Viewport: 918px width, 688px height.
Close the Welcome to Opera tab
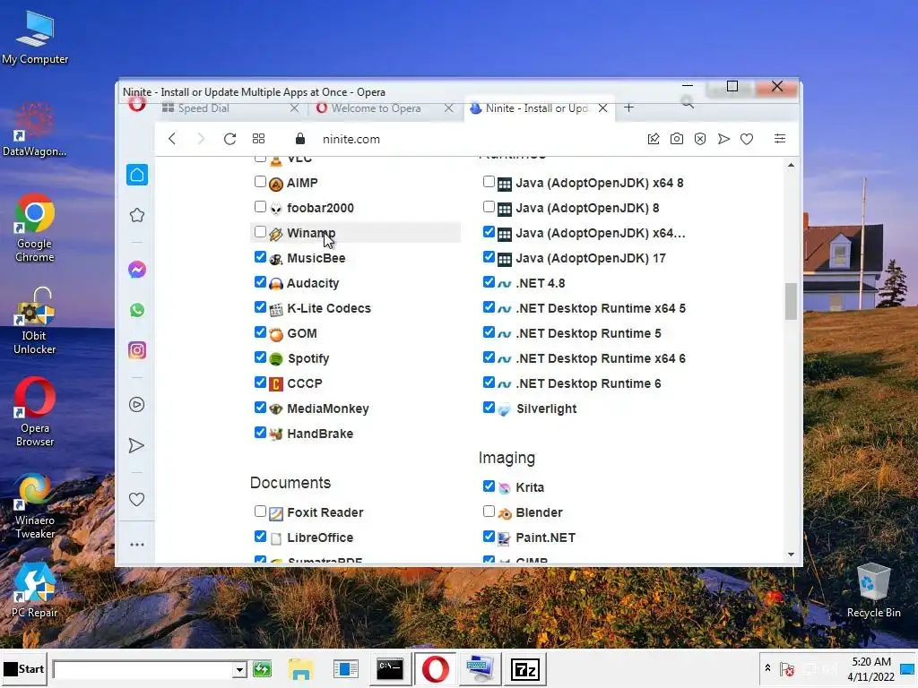[x=448, y=108]
